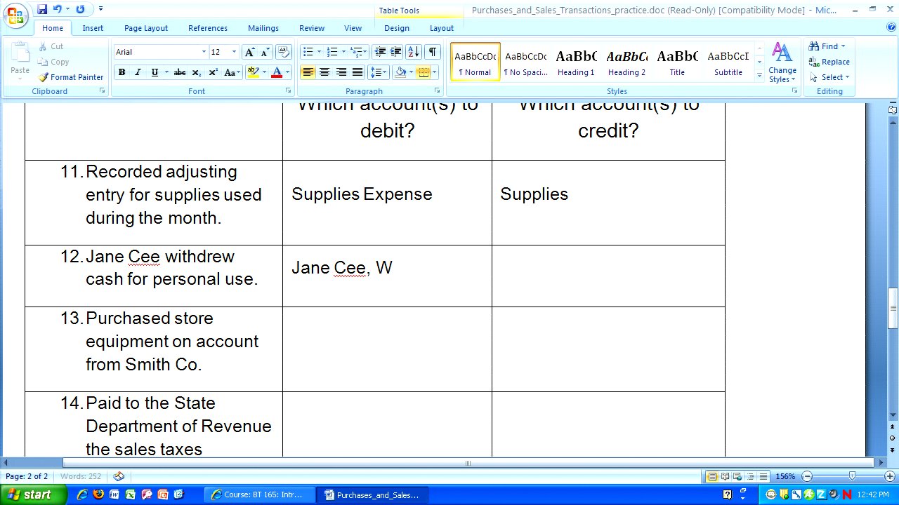The image size is (899, 505).
Task: Toggle Show/Hide paragraph marks
Action: click(x=433, y=52)
